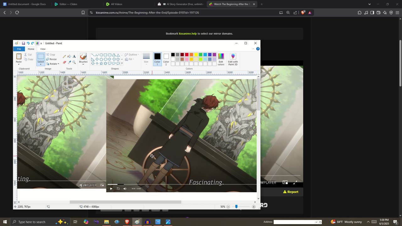Click the bookmark icon in browser address bar
402x226 pixels.
83,13
